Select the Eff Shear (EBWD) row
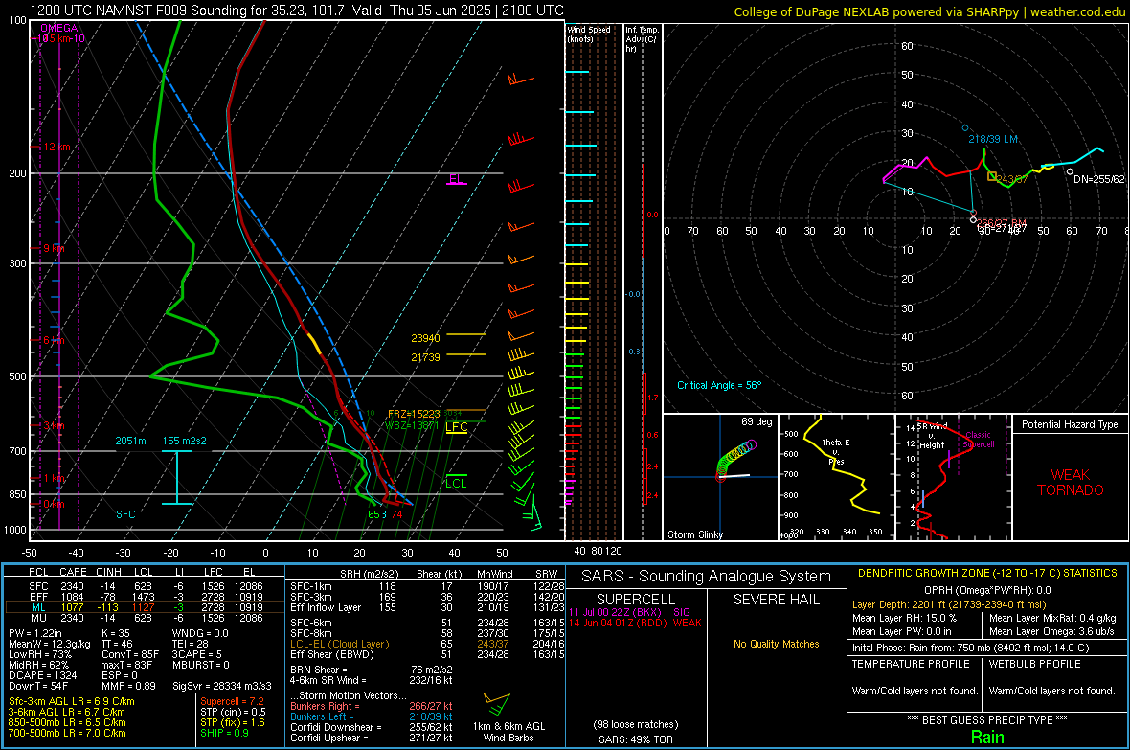Image resolution: width=1130 pixels, height=750 pixels. (427, 655)
